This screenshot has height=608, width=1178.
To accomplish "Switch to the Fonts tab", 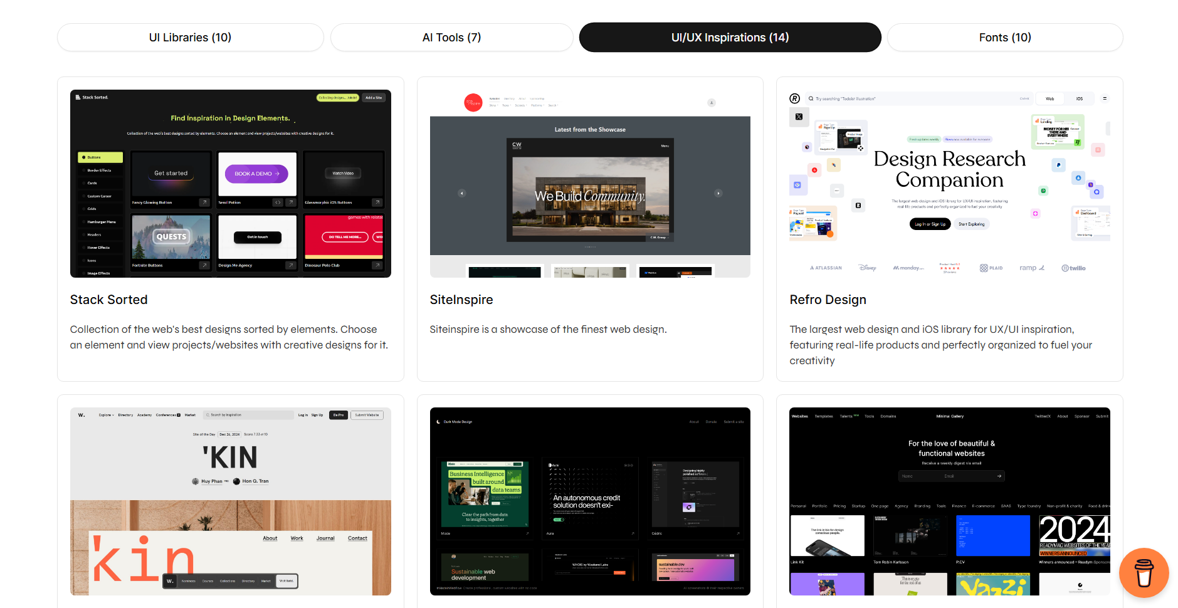I will pyautogui.click(x=1004, y=37).
